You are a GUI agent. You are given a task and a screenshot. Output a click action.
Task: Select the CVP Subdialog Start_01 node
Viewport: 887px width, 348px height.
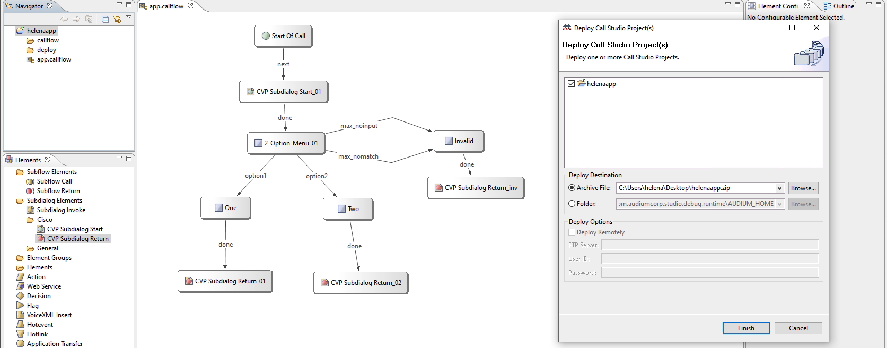pyautogui.click(x=284, y=92)
